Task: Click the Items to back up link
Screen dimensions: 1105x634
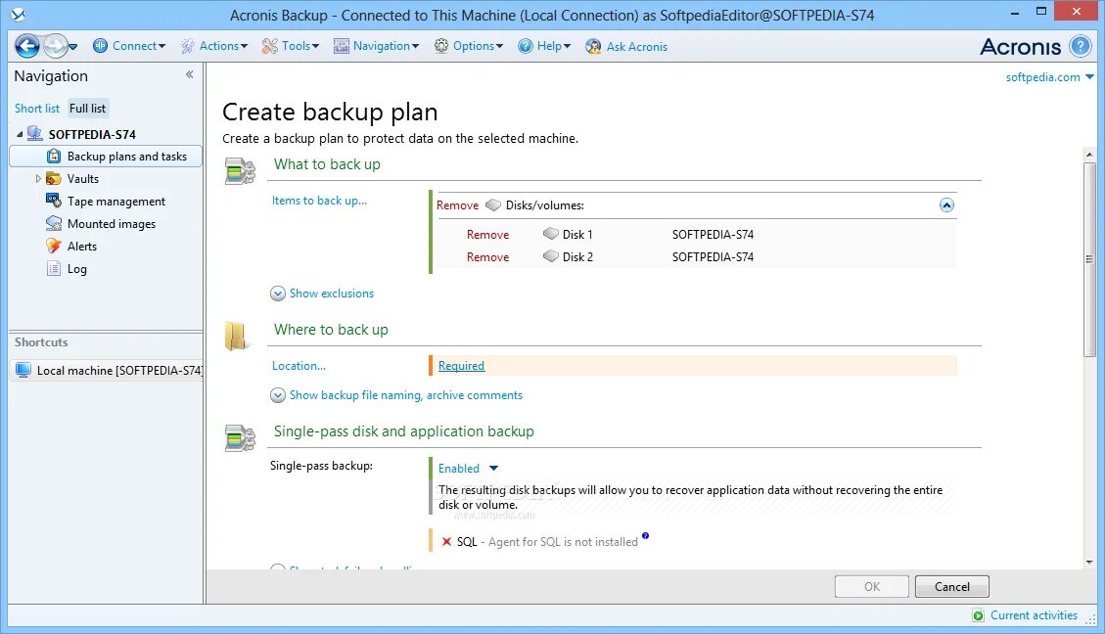Action: point(319,201)
